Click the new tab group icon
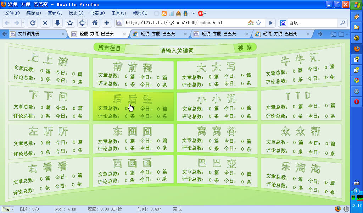The image size is (363, 213). pos(333,34)
